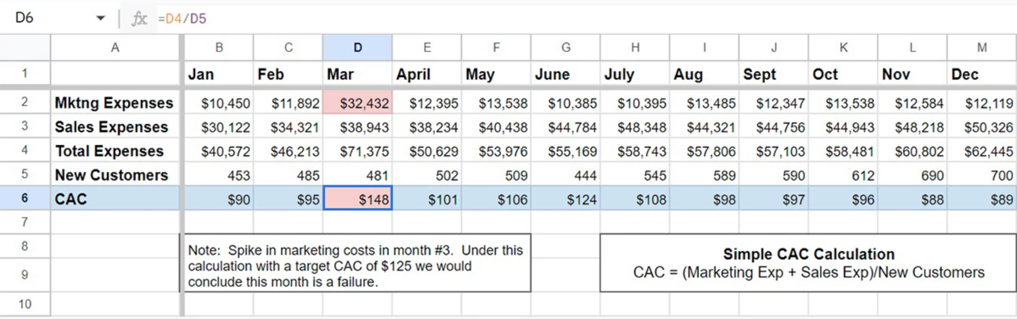Select Jan Sales Expenses cell $30,122
The height and width of the screenshot is (319, 1017).
click(219, 126)
